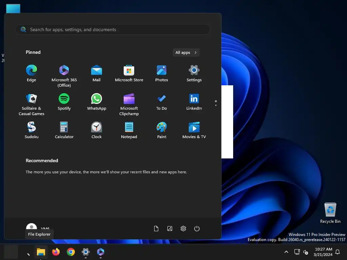Viewport: 347px width, 260px height.
Task: Go to next page of pinned apps
Action: [216, 105]
